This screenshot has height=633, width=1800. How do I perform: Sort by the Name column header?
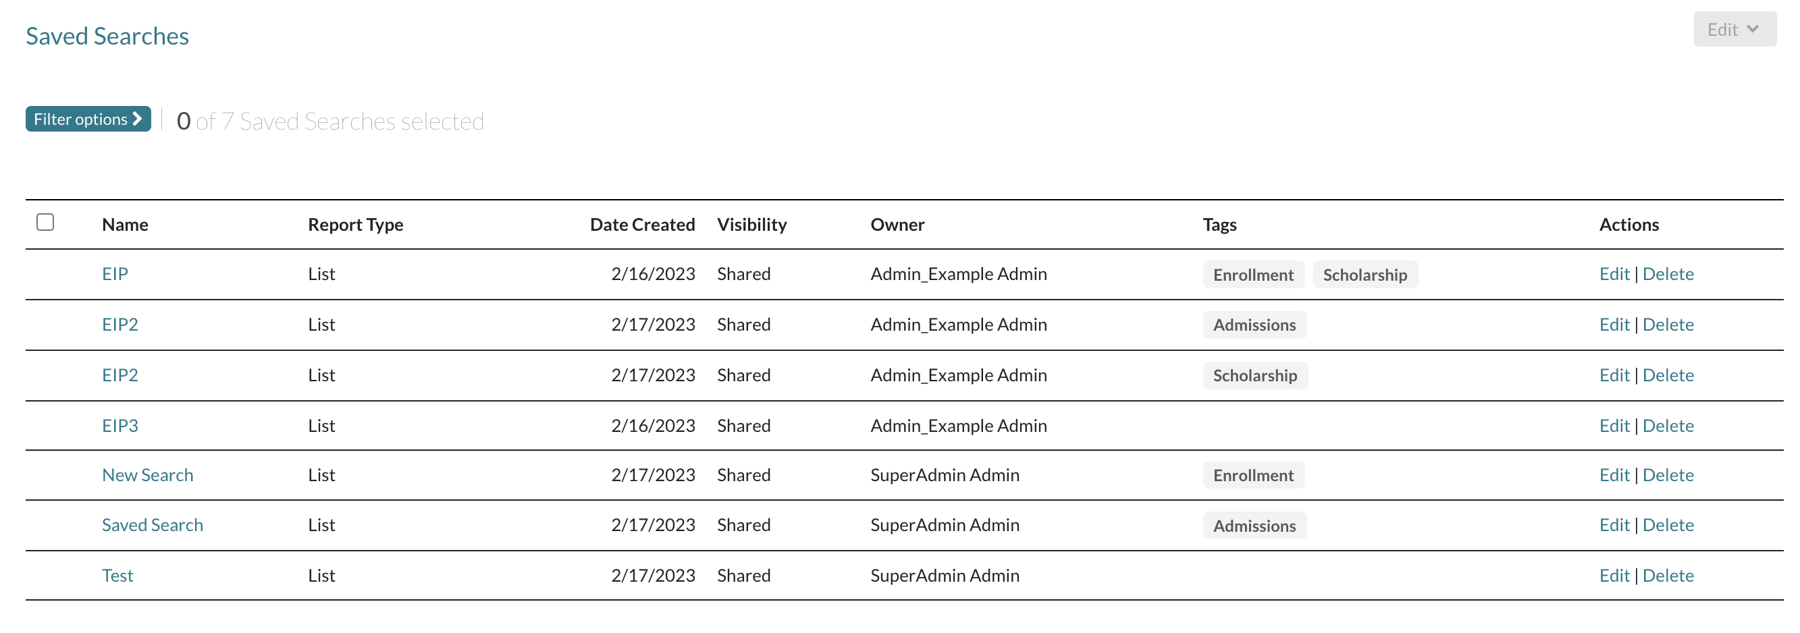pos(125,224)
